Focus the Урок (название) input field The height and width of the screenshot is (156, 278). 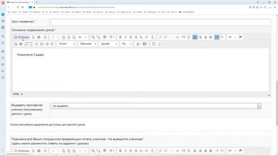(x=160, y=22)
